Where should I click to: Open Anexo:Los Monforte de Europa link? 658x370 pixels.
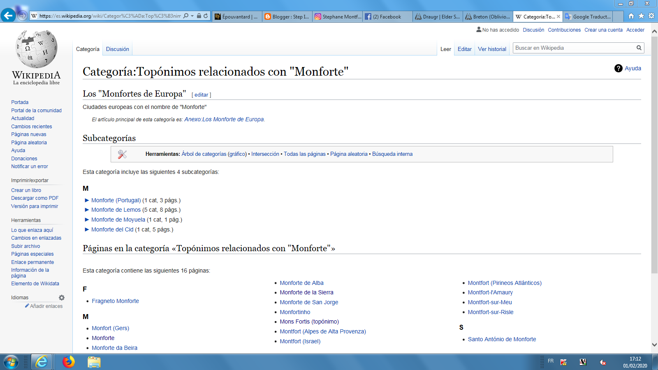(x=224, y=119)
